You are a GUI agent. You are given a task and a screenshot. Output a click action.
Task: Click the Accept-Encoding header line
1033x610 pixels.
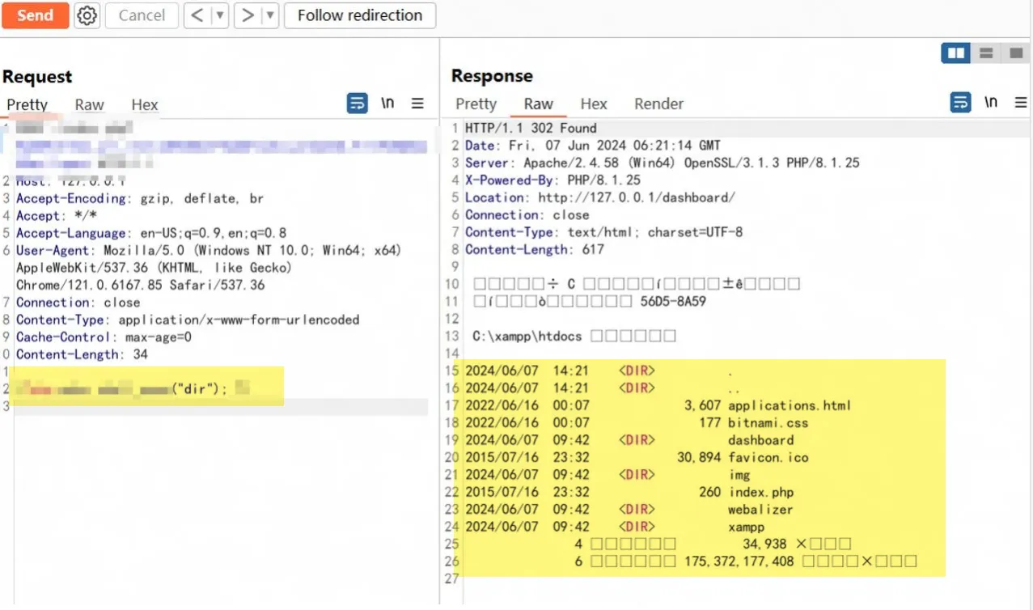(x=140, y=198)
